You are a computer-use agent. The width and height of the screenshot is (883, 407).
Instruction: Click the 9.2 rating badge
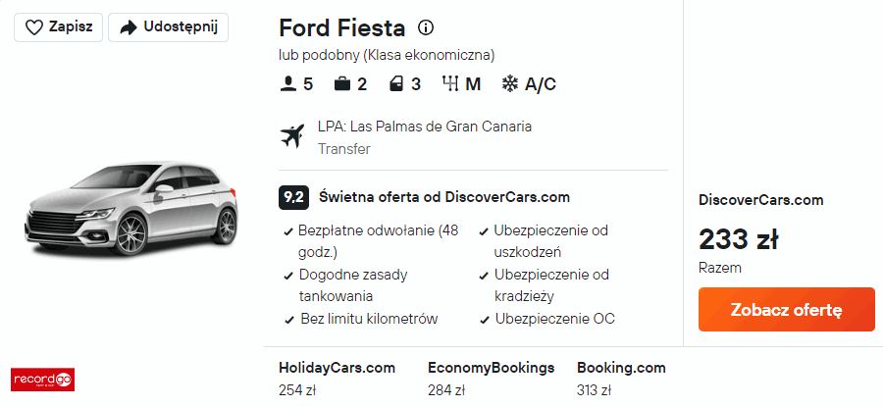(293, 197)
